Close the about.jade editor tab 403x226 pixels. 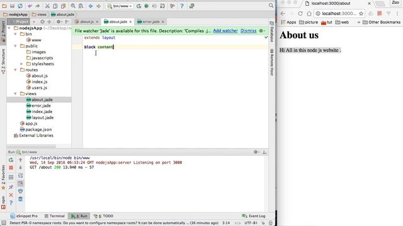pos(130,22)
